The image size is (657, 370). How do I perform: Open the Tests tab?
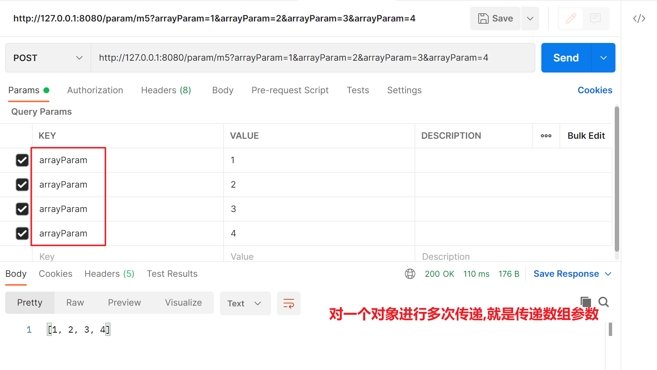(x=358, y=90)
